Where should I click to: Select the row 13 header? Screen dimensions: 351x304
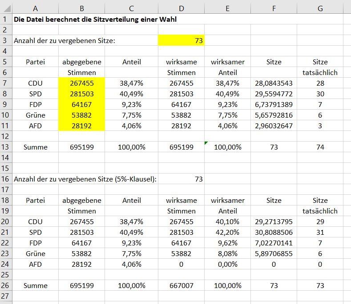6,147
